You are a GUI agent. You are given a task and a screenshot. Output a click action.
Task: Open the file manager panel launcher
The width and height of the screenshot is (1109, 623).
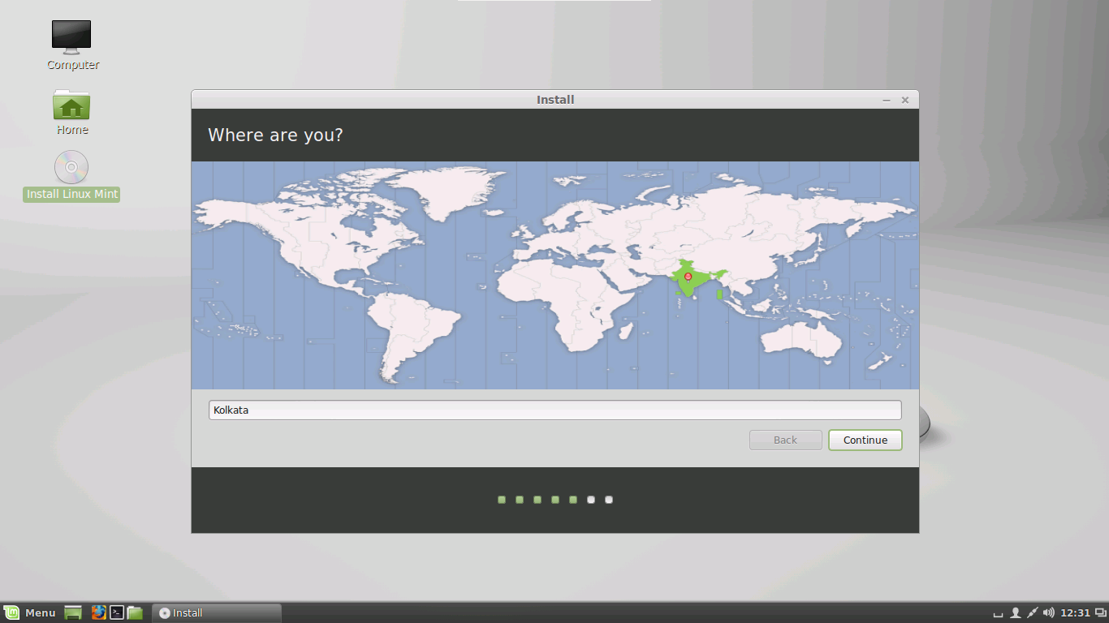point(135,612)
